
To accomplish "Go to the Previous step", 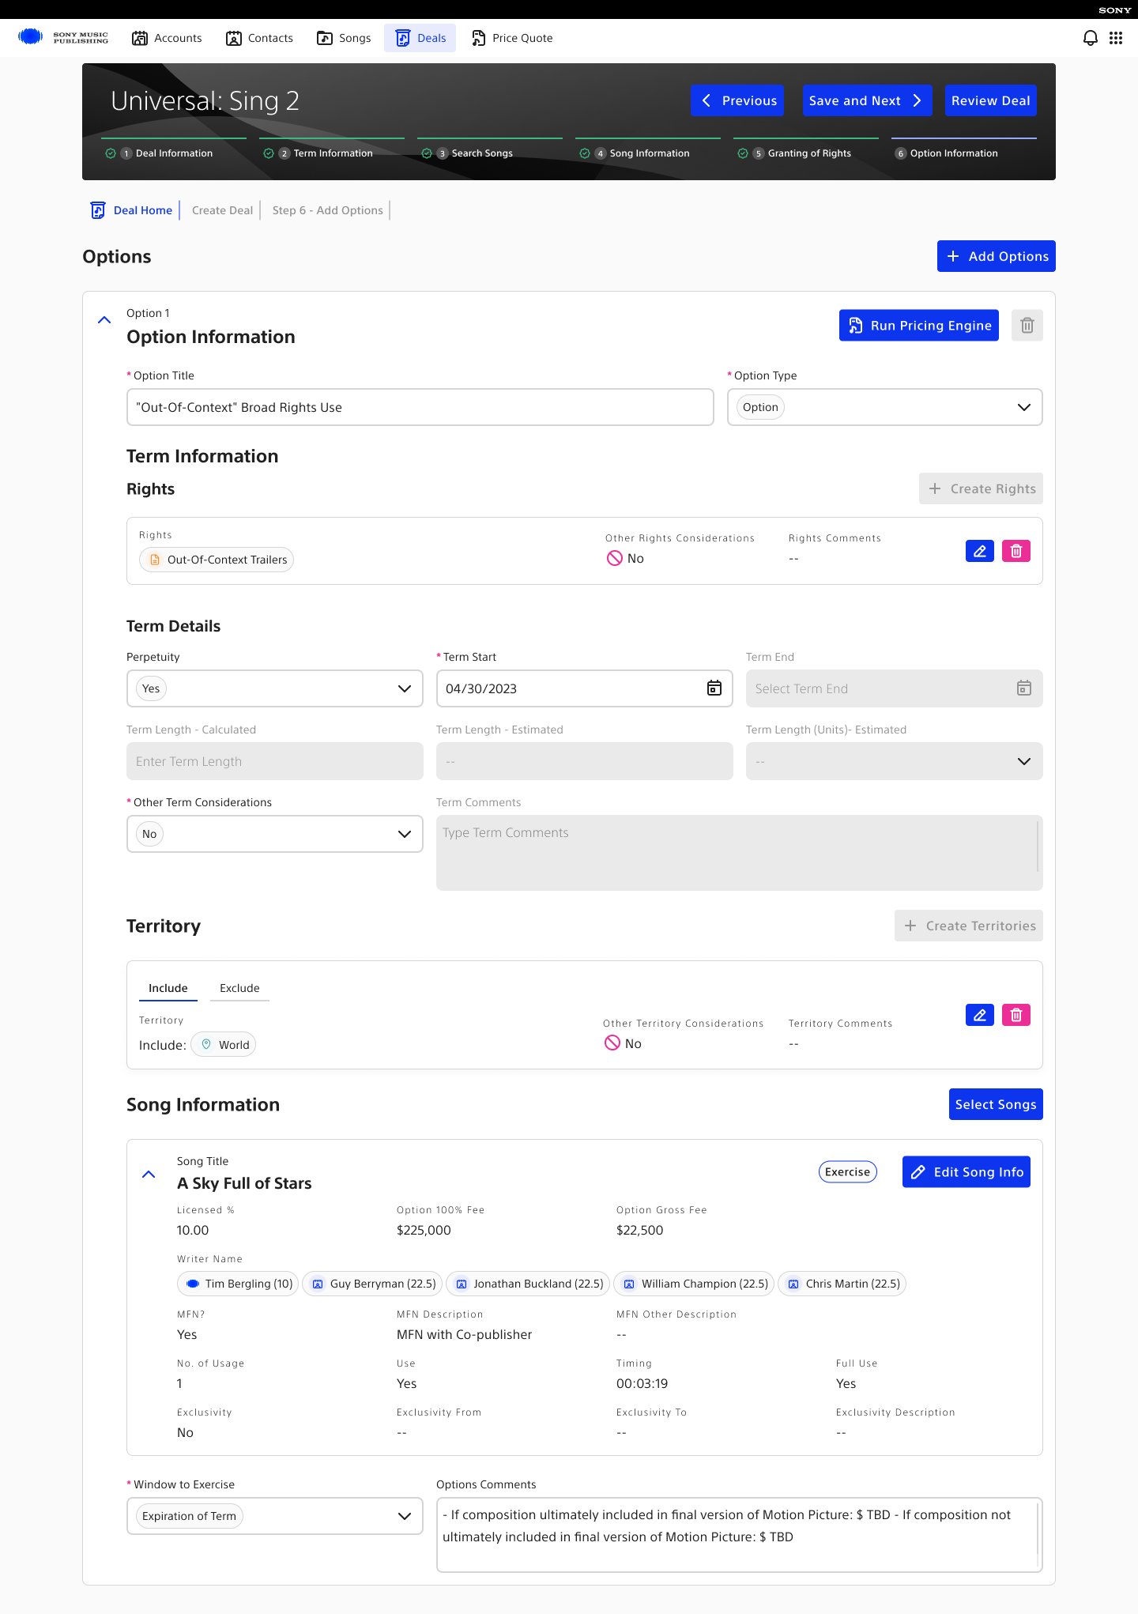I will pyautogui.click(x=737, y=100).
